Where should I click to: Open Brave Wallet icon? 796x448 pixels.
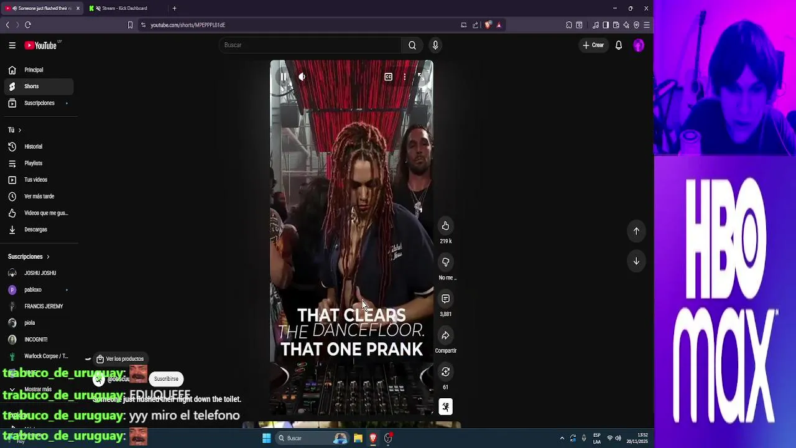(616, 25)
